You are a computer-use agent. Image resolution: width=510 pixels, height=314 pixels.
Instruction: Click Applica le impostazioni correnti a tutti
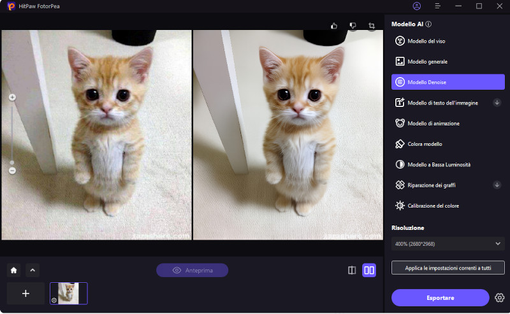click(448, 268)
